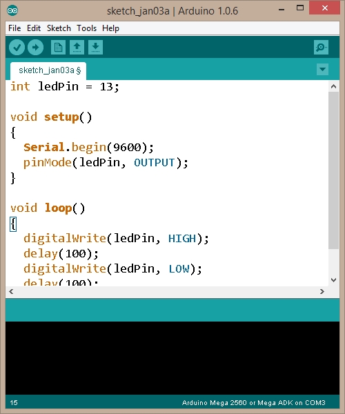Click the Save sketch down-arrow icon

(95, 48)
